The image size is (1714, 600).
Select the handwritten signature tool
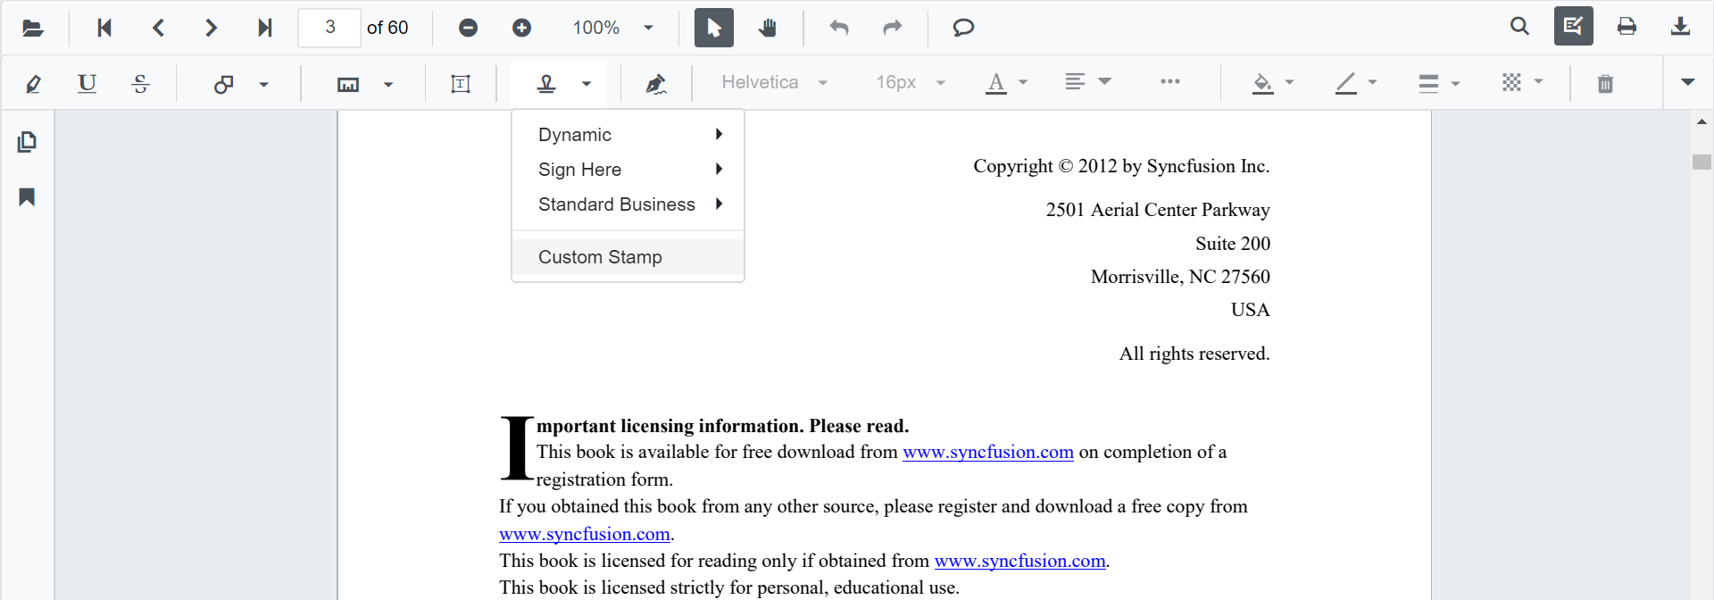pos(656,84)
